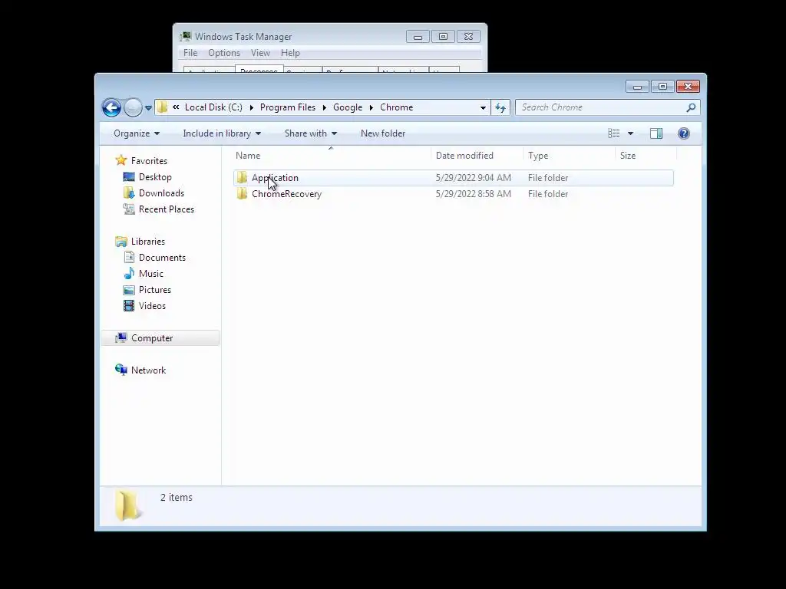The height and width of the screenshot is (589, 786).
Task: Select Computer in navigation pane
Action: click(x=152, y=338)
